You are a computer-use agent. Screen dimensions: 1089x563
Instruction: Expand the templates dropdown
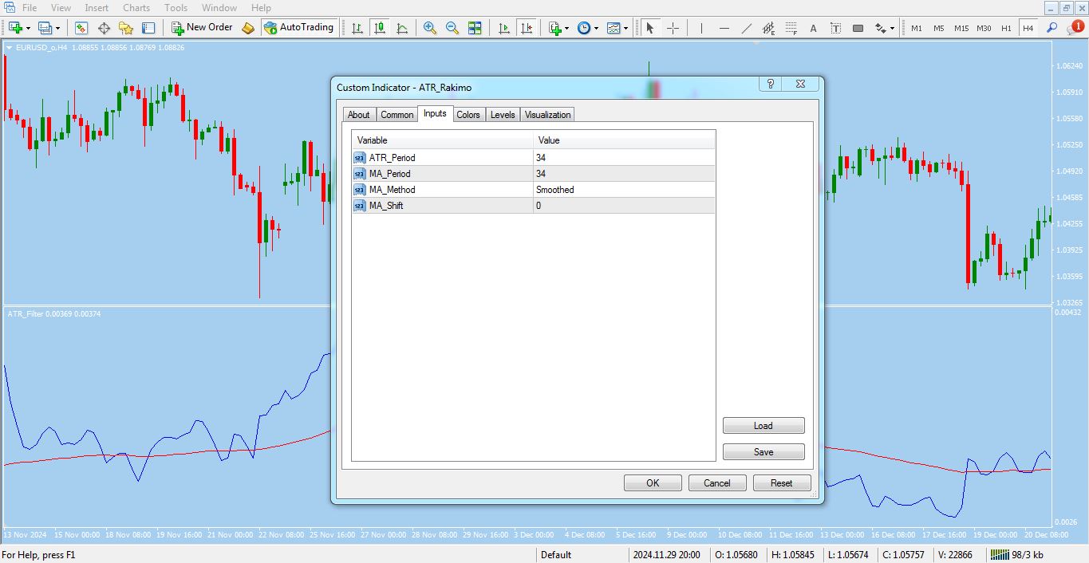625,28
